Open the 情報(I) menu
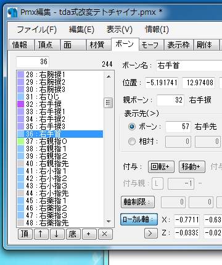The height and width of the screenshot is (265, 222). [157, 30]
